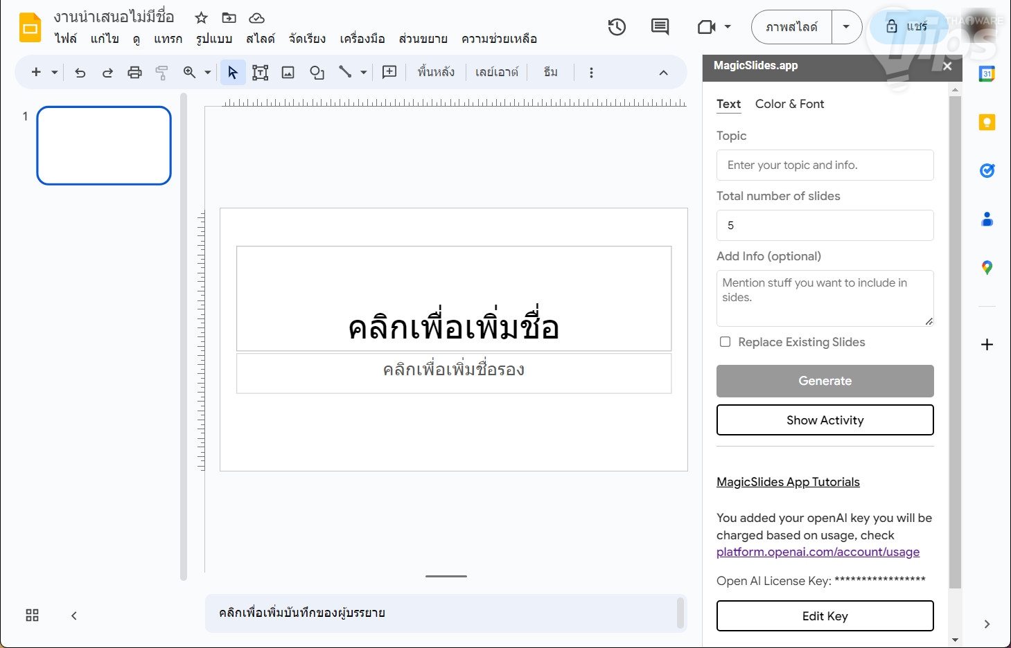Switch to the Color & Font tab
This screenshot has height=648, width=1011.
789,104
